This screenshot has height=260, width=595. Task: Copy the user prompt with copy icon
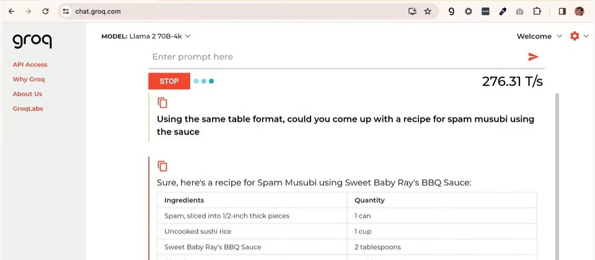162,103
